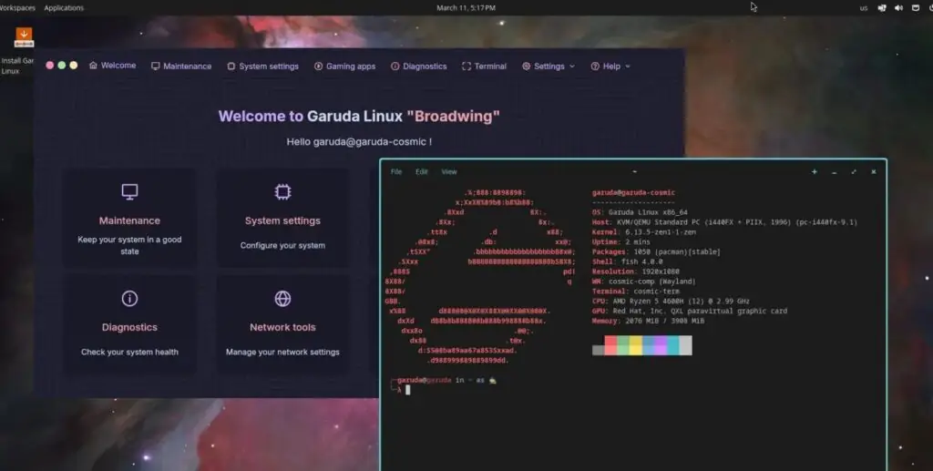This screenshot has width=933, height=471.
Task: Open the File menu in the terminal
Action: pyautogui.click(x=396, y=172)
